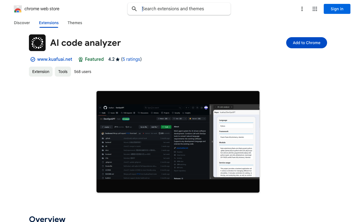356x222 pixels.
Task: Click the Sign in button
Action: (x=337, y=9)
